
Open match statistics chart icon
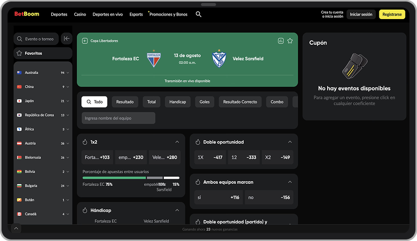(280, 41)
